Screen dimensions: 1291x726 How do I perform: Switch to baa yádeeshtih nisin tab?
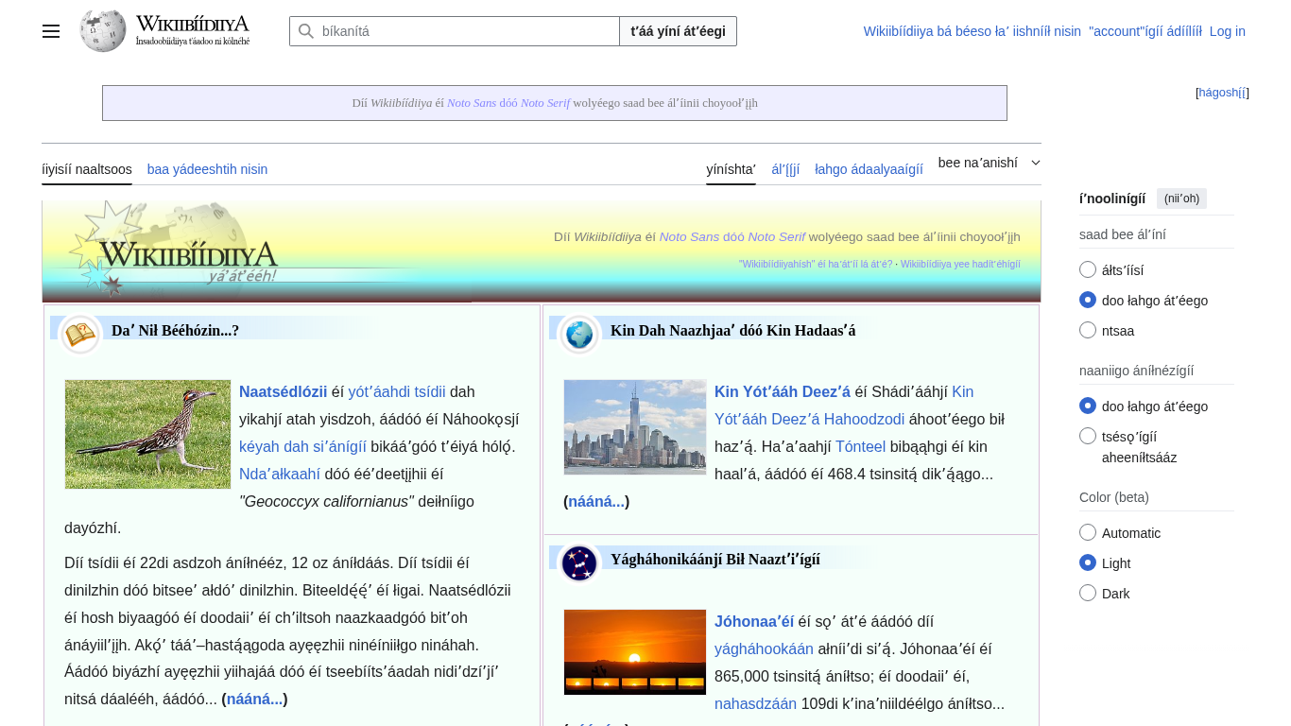click(207, 169)
